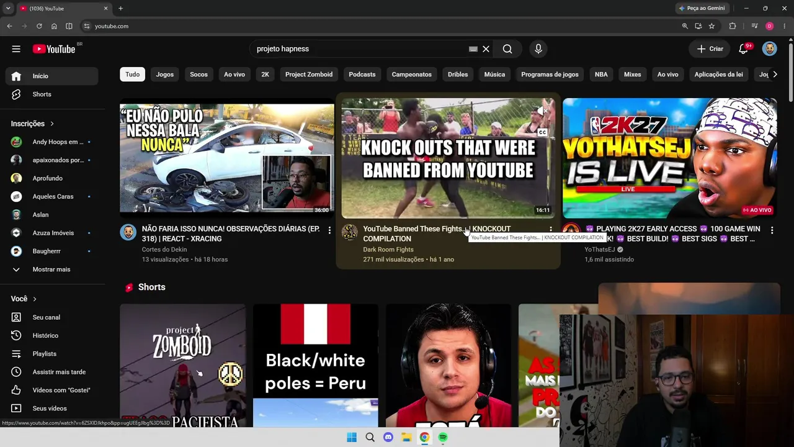Open the Chrome profile avatar
794x447 pixels.
pos(769,26)
